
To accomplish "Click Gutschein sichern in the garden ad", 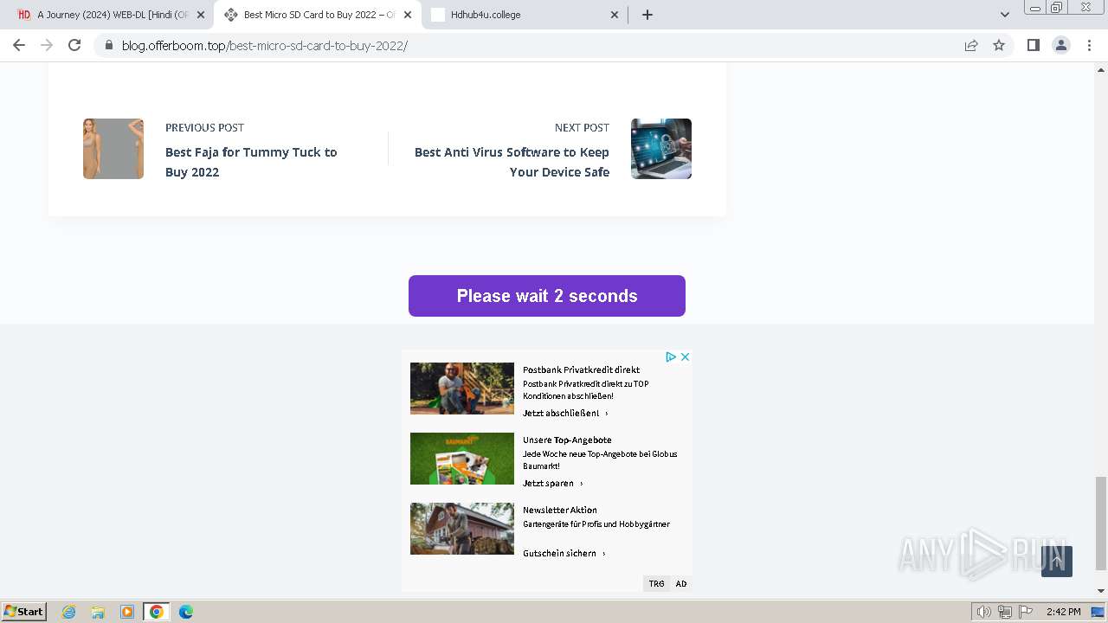I will [564, 554].
